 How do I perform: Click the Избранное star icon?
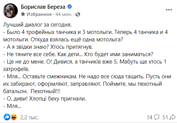click(23, 14)
